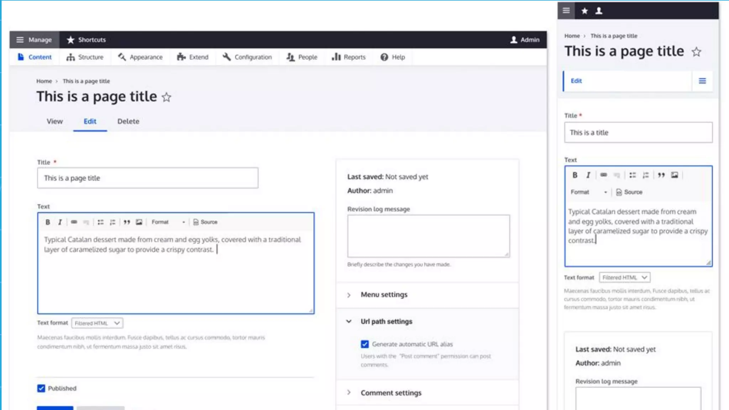Open Format dropdown in main editor toolbar
Screen dimensions: 729x410
coord(168,222)
